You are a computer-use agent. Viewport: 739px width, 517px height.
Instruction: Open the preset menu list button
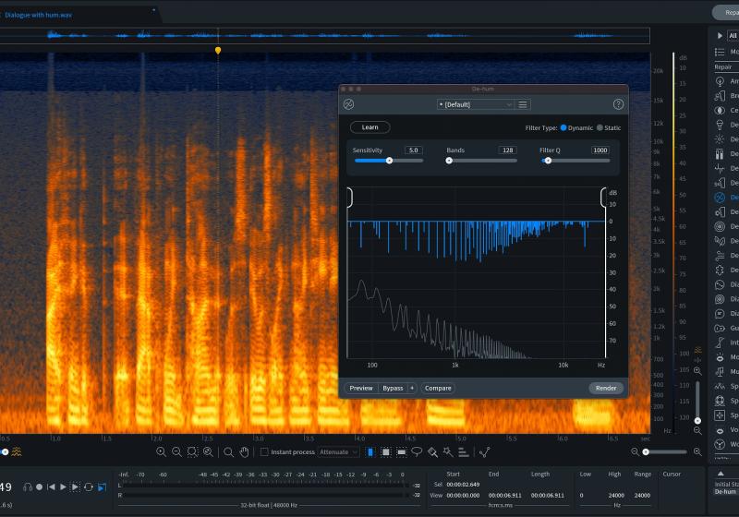(x=523, y=104)
